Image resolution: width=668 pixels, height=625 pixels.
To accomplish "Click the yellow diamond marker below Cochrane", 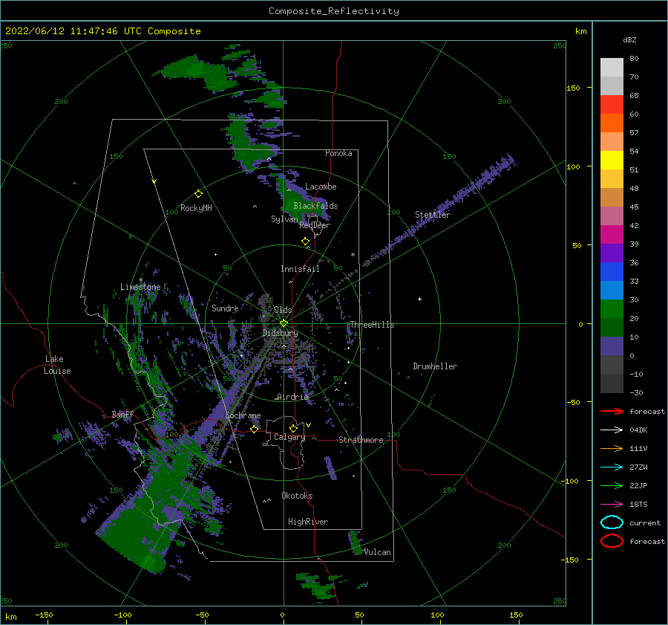I will tap(254, 430).
